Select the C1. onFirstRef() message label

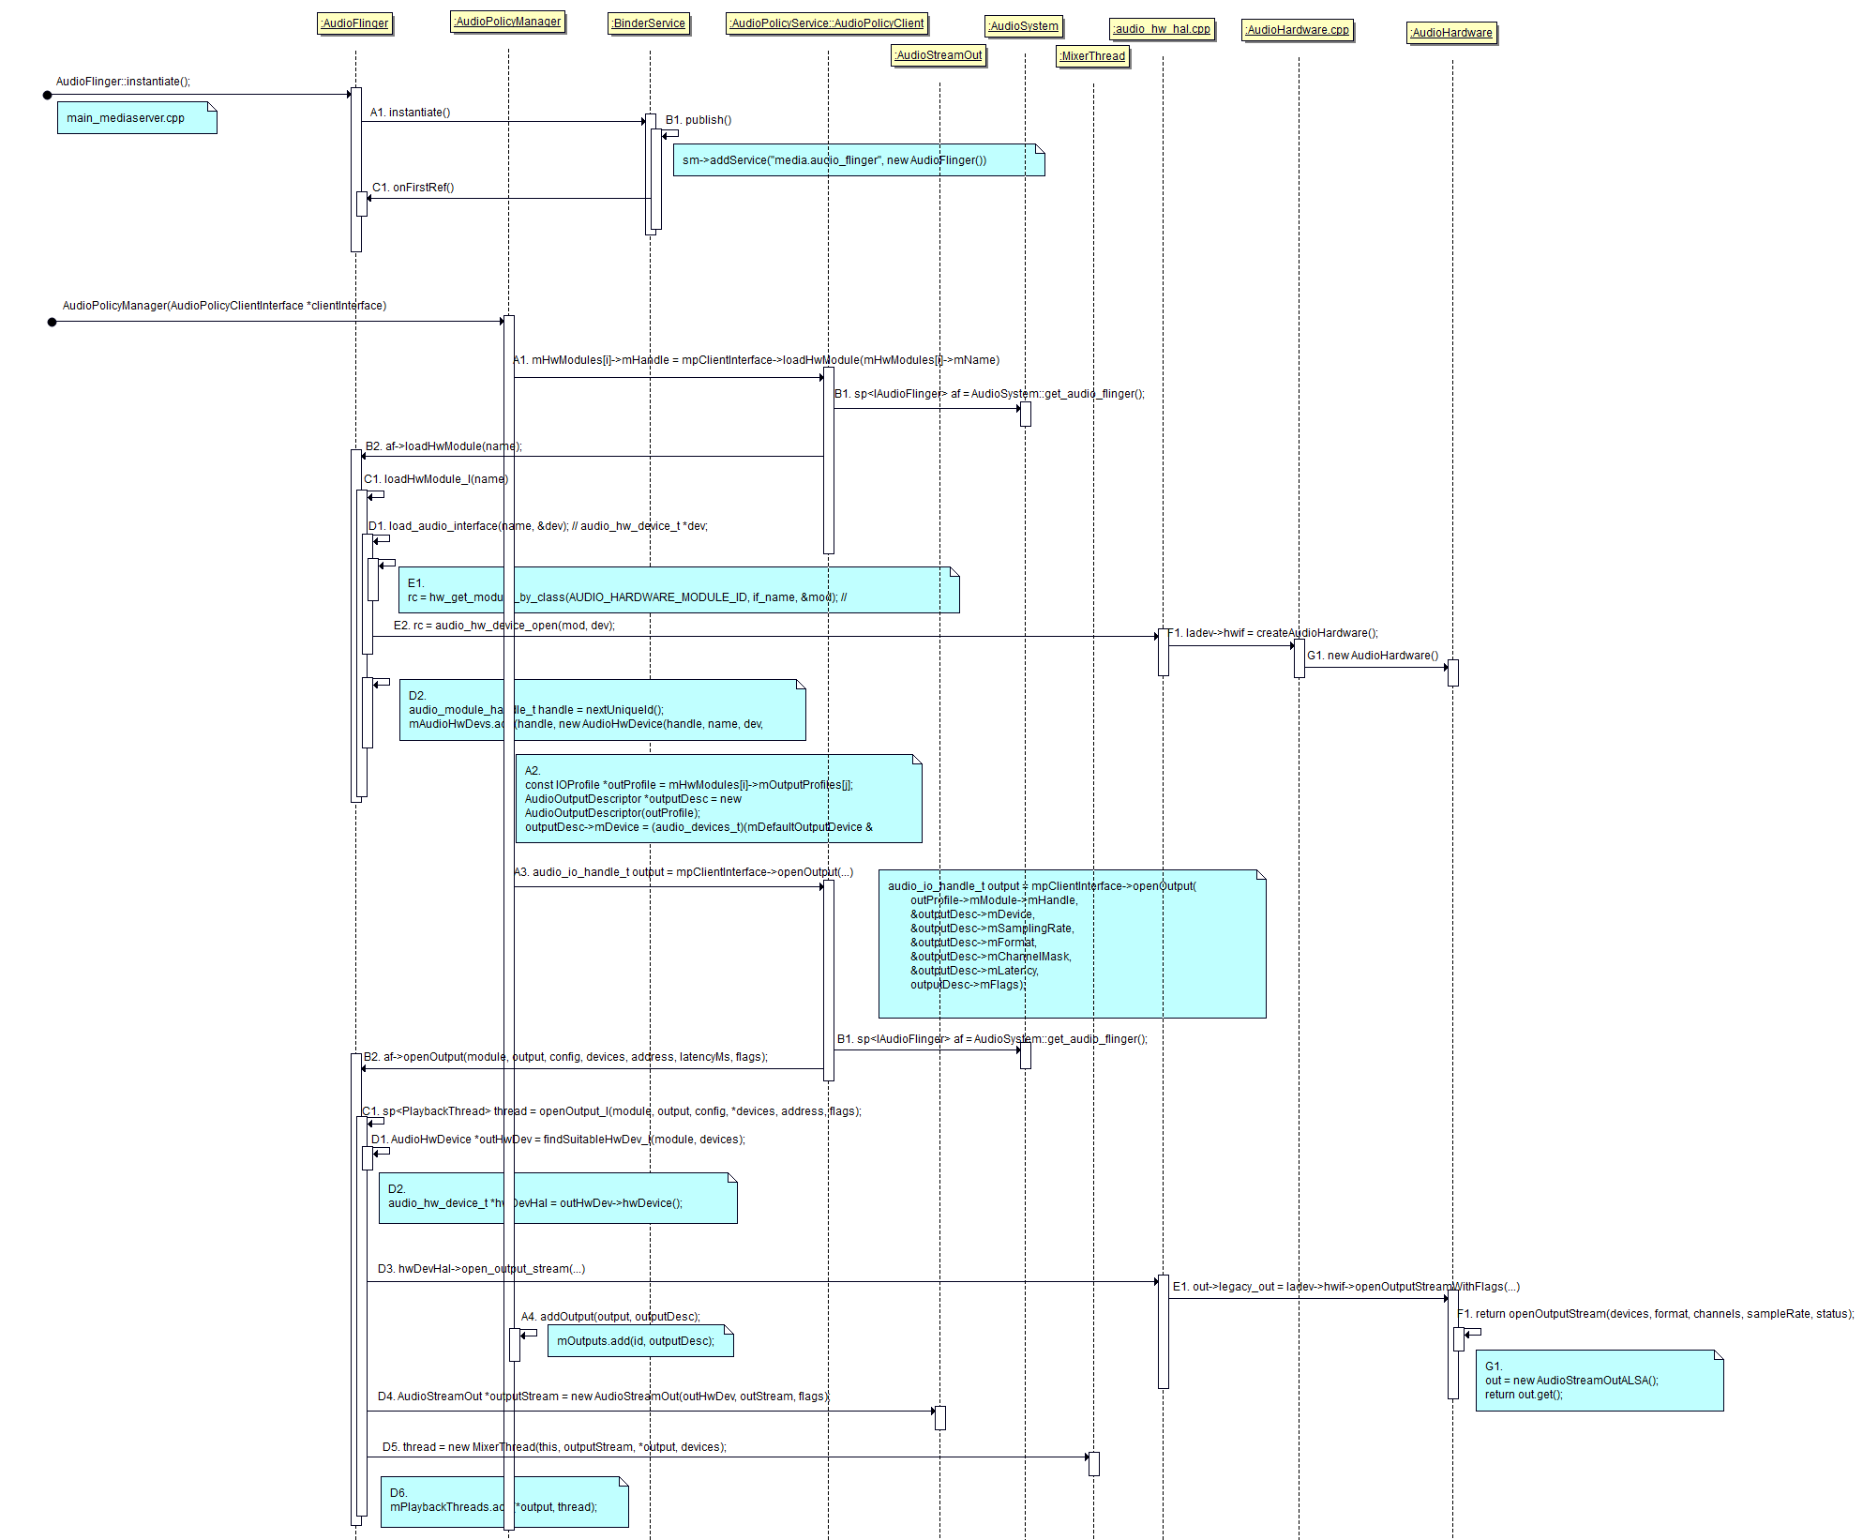[413, 188]
